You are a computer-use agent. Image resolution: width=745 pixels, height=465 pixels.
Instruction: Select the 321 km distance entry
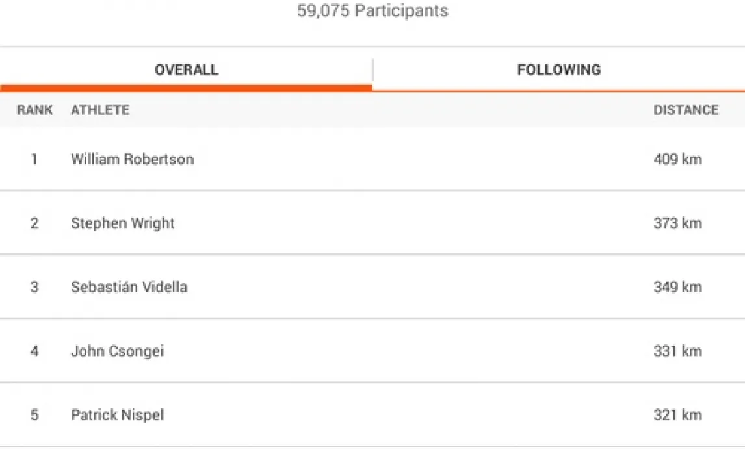coord(677,415)
